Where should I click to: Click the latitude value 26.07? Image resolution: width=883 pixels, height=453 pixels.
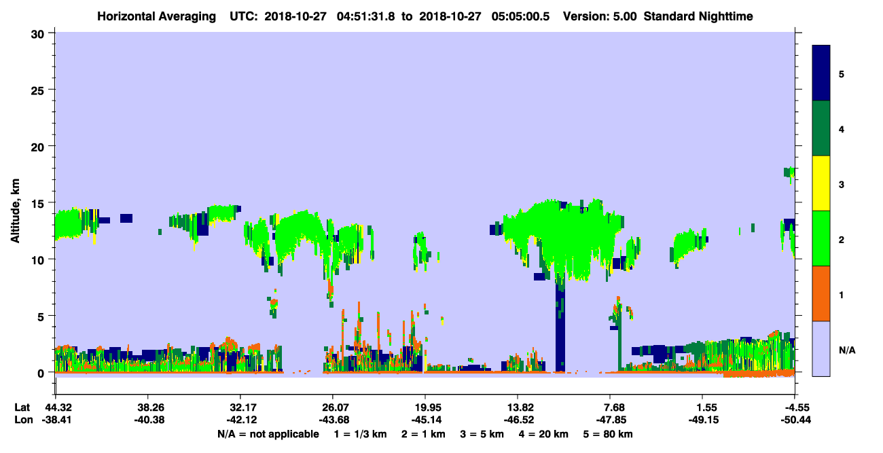332,407
